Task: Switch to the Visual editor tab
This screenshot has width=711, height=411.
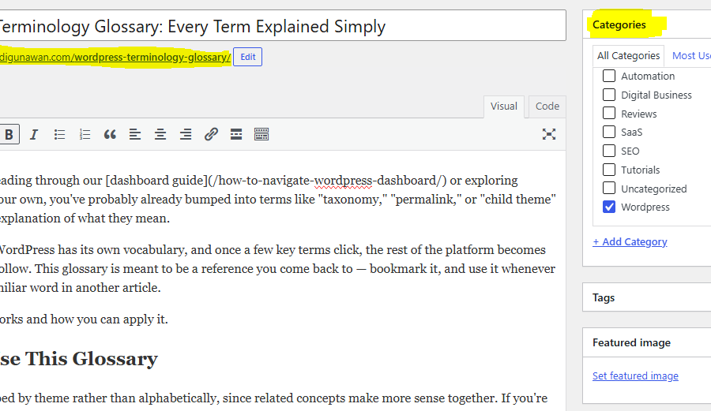Action: coord(504,106)
